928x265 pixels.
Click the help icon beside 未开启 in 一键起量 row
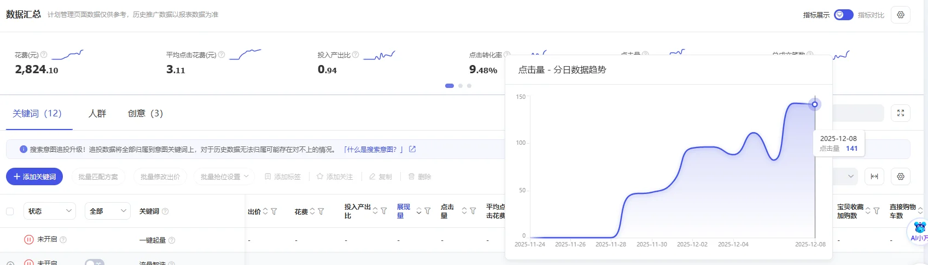pyautogui.click(x=63, y=240)
